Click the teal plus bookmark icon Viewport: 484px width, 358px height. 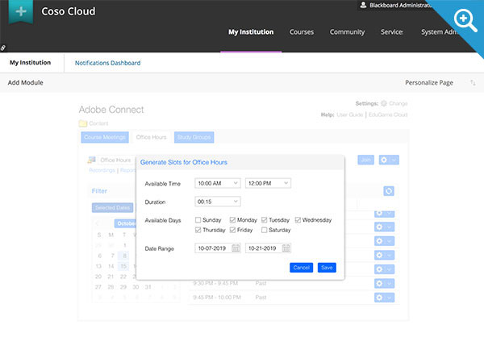tap(21, 11)
